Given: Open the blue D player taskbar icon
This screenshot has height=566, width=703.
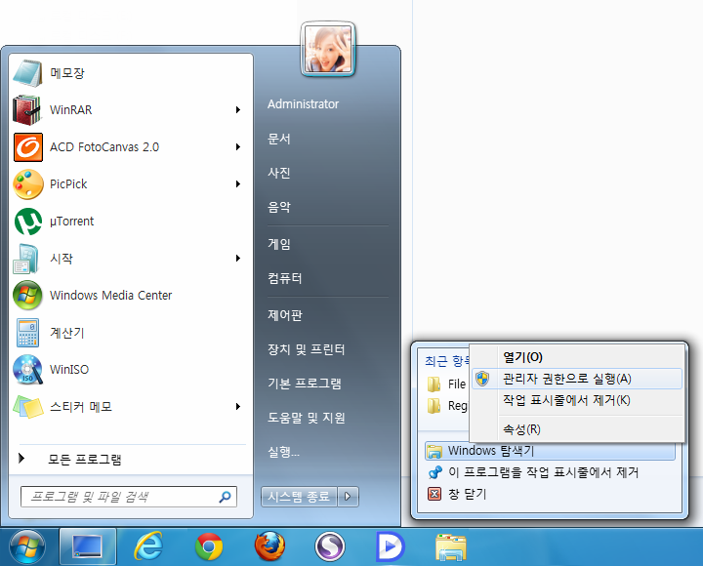Looking at the screenshot, I should [x=390, y=546].
